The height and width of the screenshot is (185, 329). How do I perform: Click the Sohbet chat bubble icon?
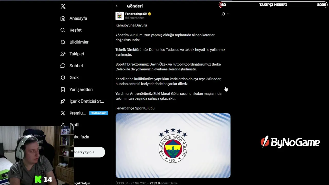coord(63,66)
